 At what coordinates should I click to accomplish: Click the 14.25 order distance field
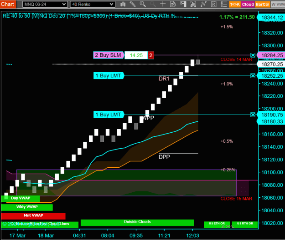(x=136, y=55)
